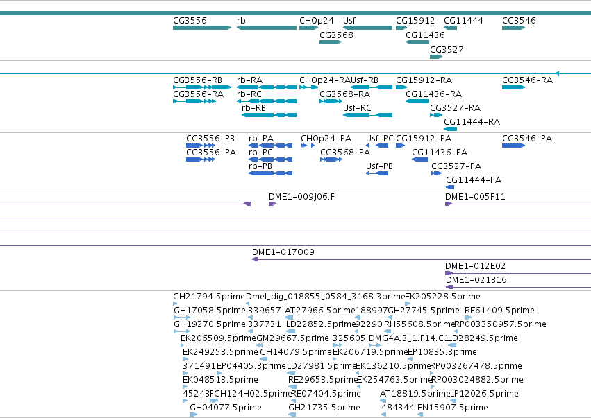Image resolution: width=591 pixels, height=418 pixels.
Task: Click the EK249253.5prime EST label
Action: pyautogui.click(x=220, y=352)
